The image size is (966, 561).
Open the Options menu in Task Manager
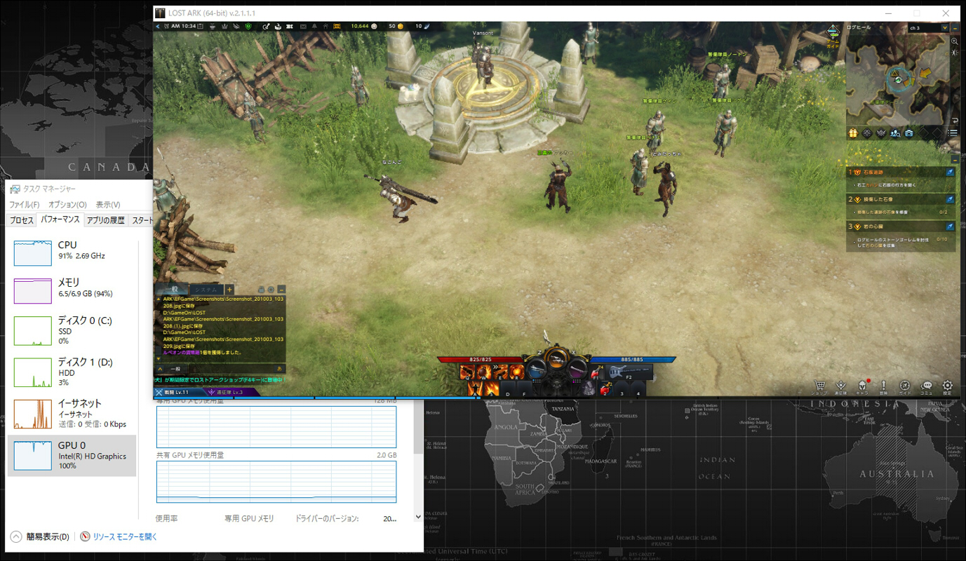(x=67, y=205)
